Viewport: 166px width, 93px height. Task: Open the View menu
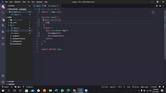tap(24, 2)
